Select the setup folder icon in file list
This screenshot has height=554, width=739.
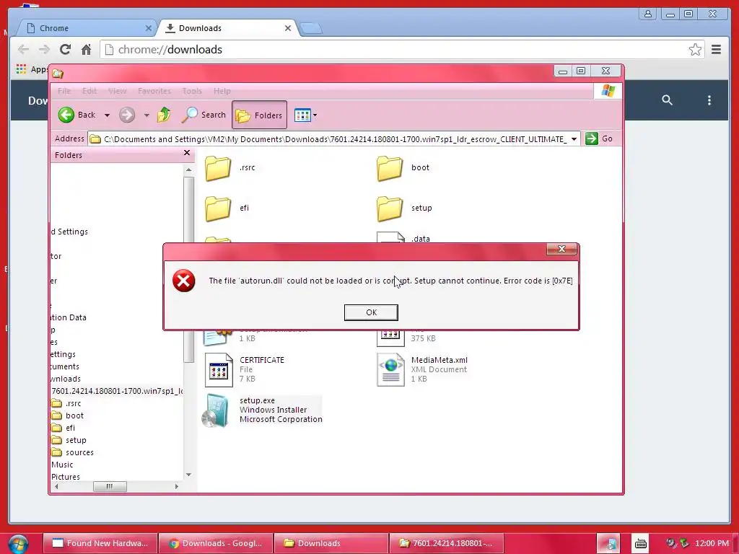390,208
